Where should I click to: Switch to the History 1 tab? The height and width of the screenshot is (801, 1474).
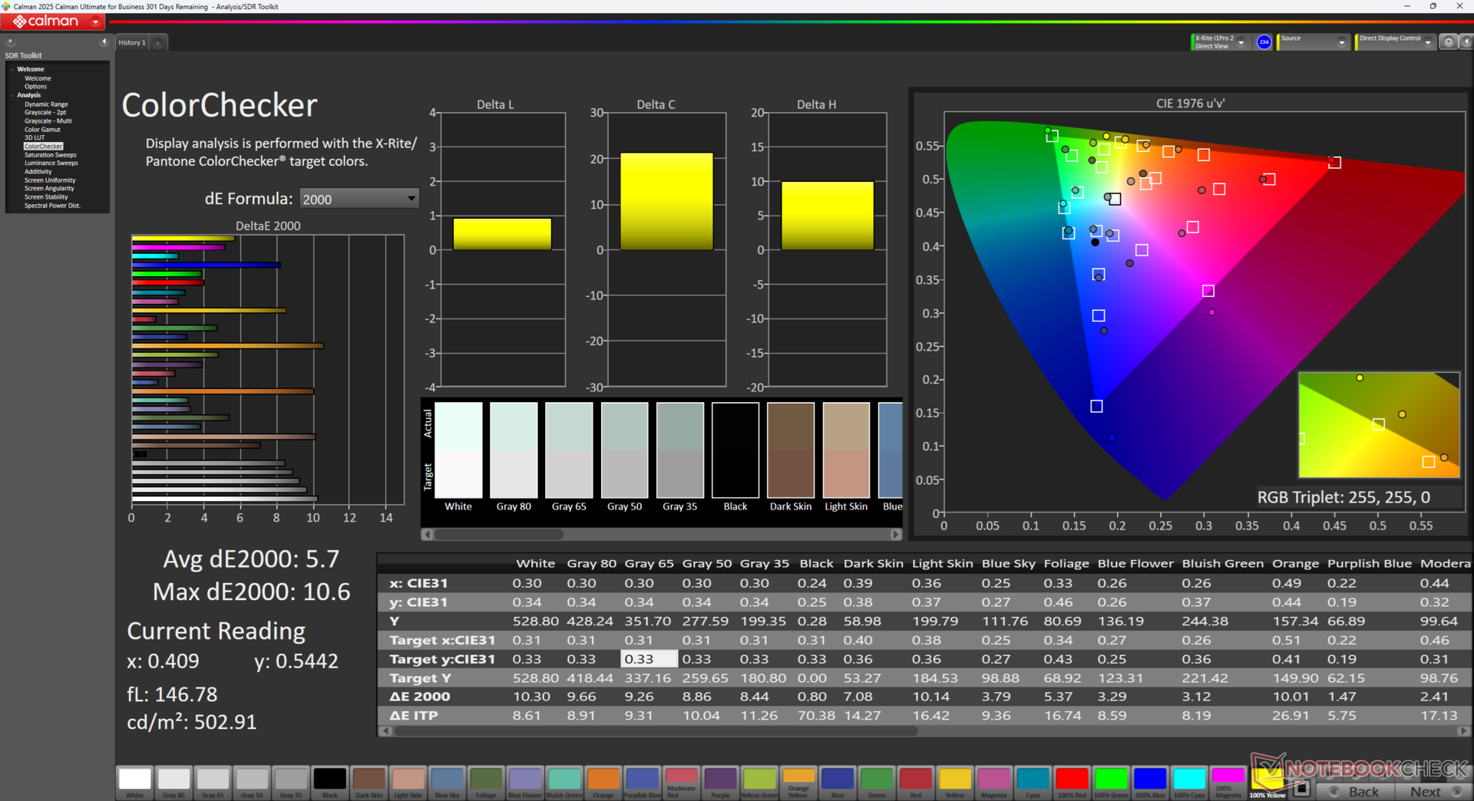(131, 43)
